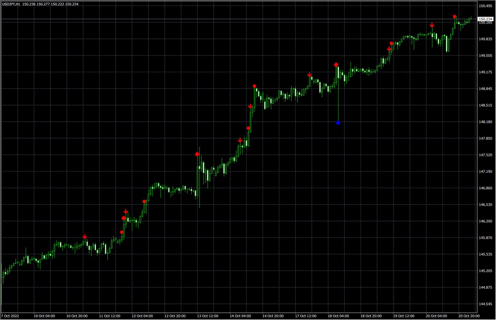The height and width of the screenshot is (320, 496).
Task: Click the 150.495 price axis label
Action: coord(485,6)
